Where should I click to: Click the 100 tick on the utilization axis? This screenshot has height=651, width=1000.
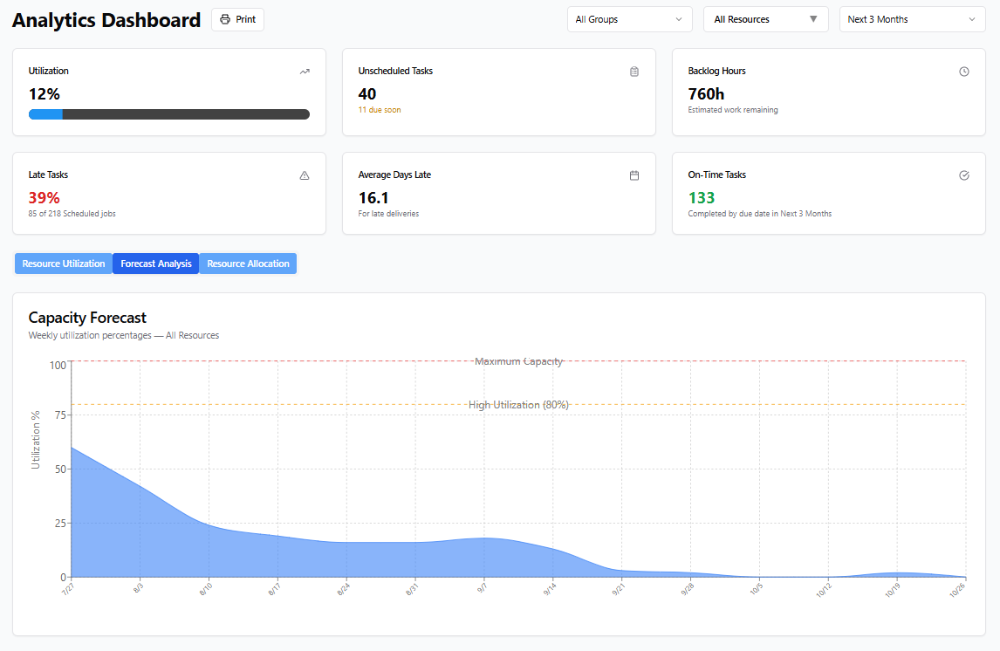(x=58, y=366)
